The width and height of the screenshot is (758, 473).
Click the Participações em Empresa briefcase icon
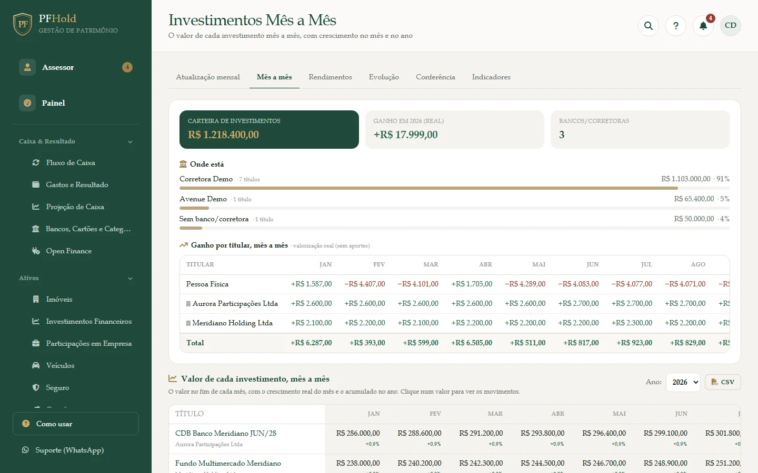click(x=36, y=344)
